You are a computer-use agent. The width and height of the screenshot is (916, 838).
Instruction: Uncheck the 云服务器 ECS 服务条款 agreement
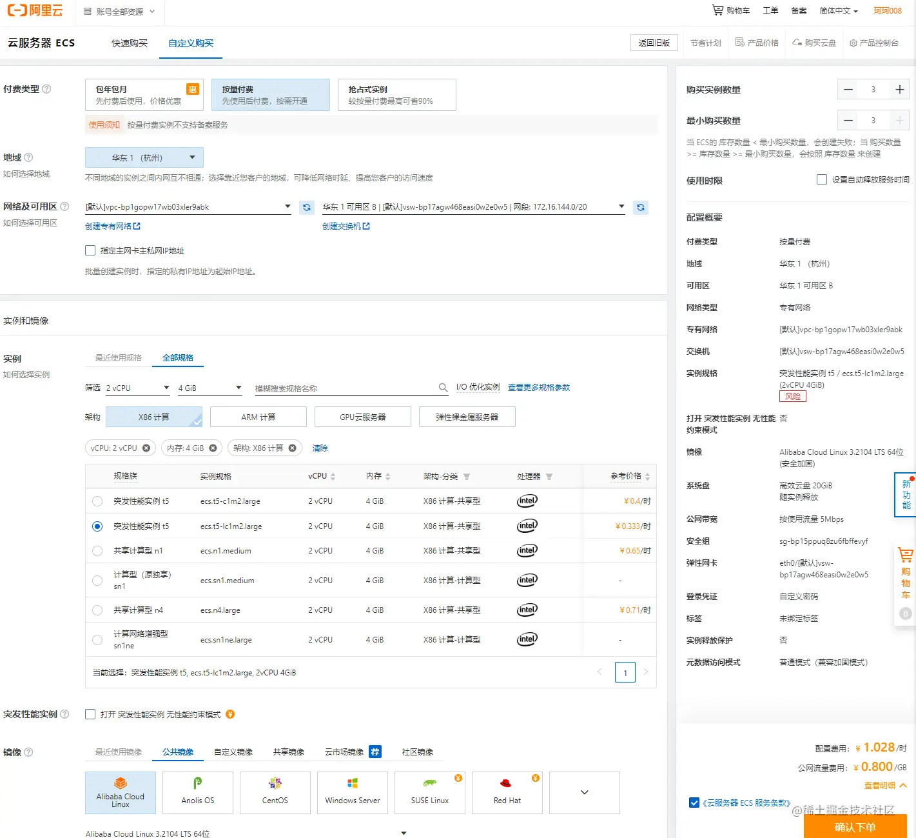click(694, 803)
